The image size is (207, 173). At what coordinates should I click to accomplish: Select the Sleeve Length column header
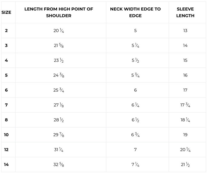185,12
